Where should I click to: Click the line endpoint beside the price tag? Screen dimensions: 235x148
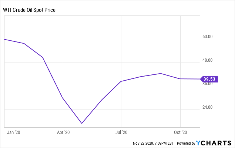coord(200,79)
